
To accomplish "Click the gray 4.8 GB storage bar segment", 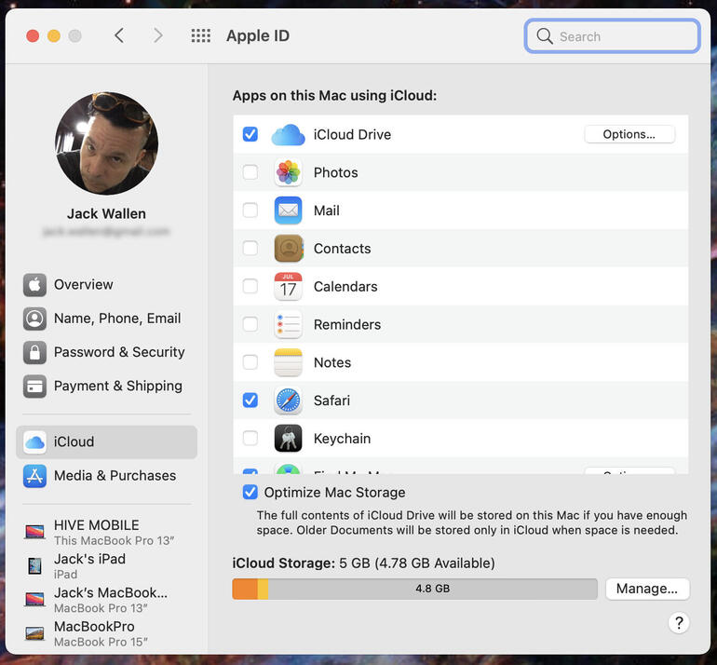I will coord(433,589).
